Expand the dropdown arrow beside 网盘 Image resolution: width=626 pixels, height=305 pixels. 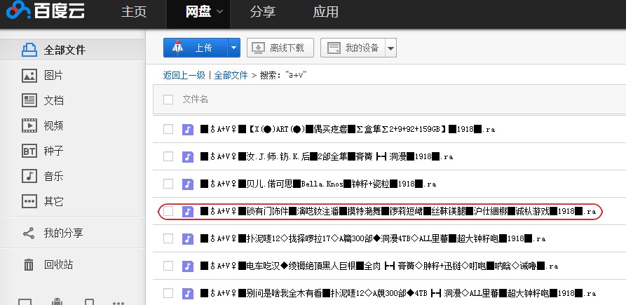point(219,12)
